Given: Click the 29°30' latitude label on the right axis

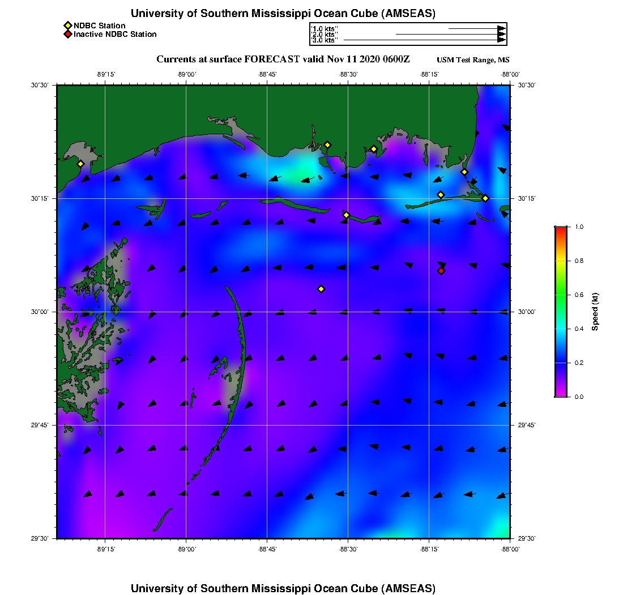Looking at the screenshot, I should click(527, 538).
